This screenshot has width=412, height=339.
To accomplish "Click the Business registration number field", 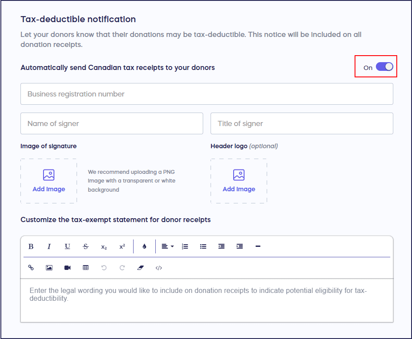I will [207, 94].
